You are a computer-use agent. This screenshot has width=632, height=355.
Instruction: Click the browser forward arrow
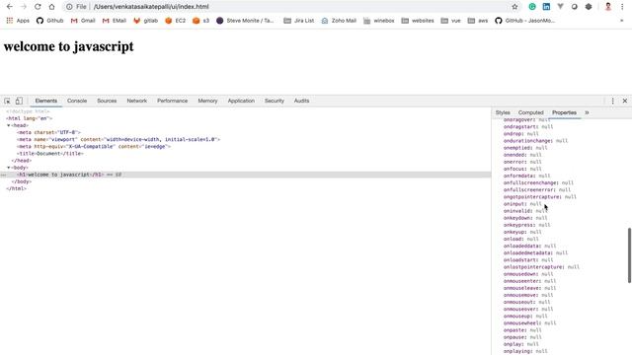click(x=24, y=7)
